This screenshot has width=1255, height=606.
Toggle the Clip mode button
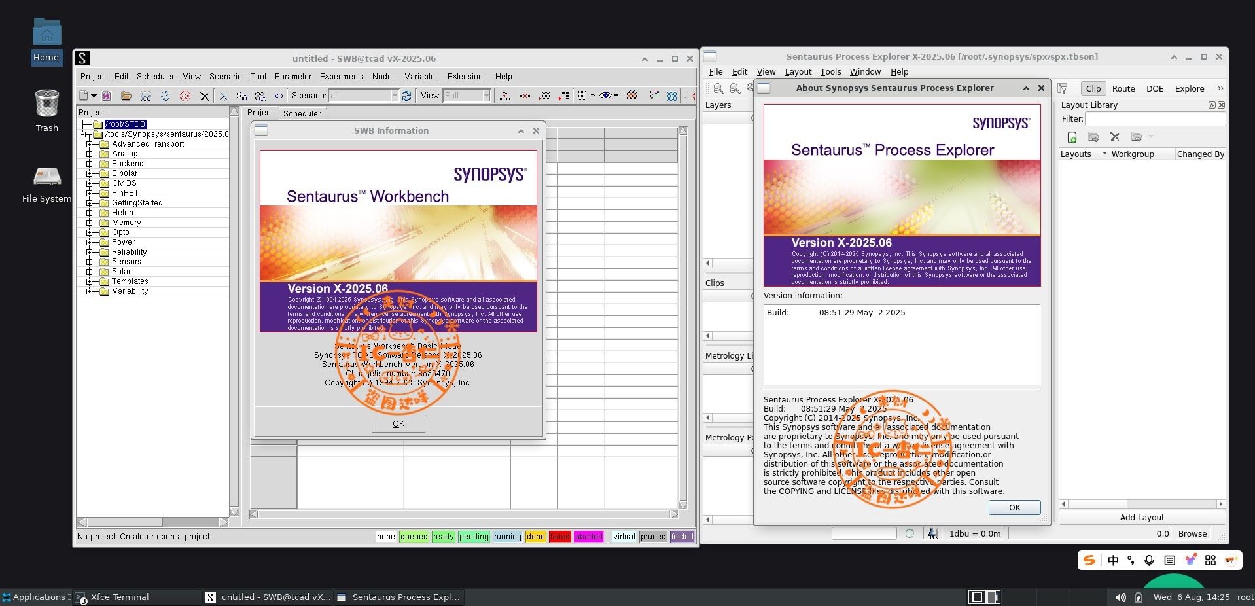coord(1093,88)
